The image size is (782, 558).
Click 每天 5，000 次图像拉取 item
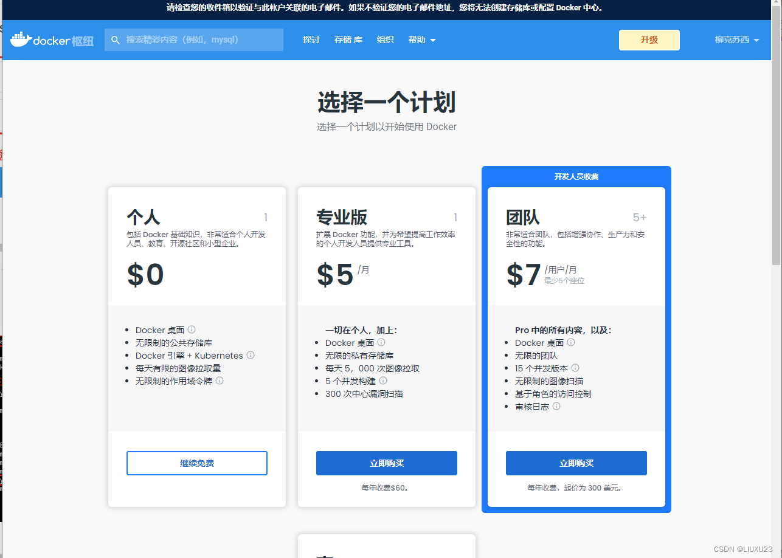(x=372, y=368)
